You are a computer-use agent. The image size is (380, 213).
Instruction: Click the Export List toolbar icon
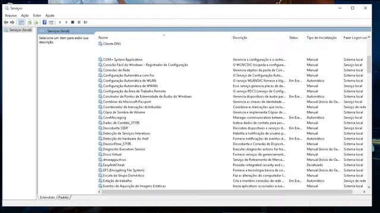pyautogui.click(x=36, y=22)
